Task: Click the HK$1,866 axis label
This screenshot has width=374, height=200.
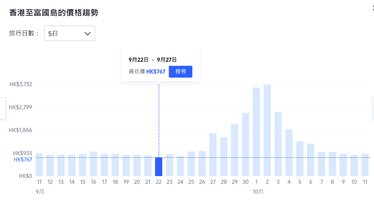Action: (21, 130)
